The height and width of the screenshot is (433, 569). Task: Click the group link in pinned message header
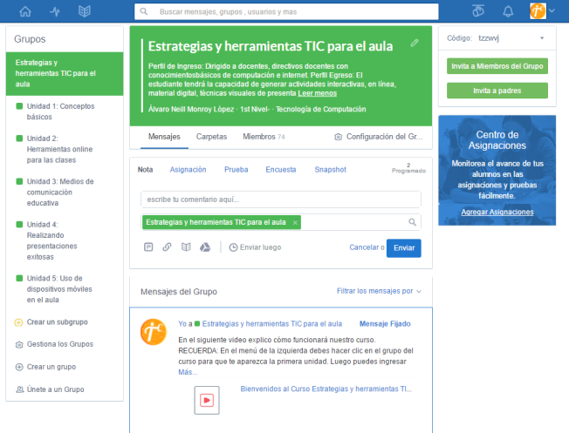(x=271, y=323)
